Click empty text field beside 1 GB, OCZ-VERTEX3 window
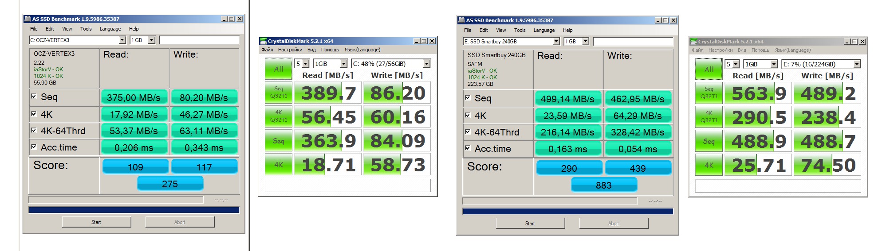 coord(199,40)
